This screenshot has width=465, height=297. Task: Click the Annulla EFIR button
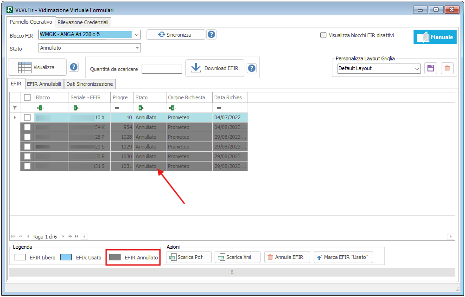tap(286, 257)
